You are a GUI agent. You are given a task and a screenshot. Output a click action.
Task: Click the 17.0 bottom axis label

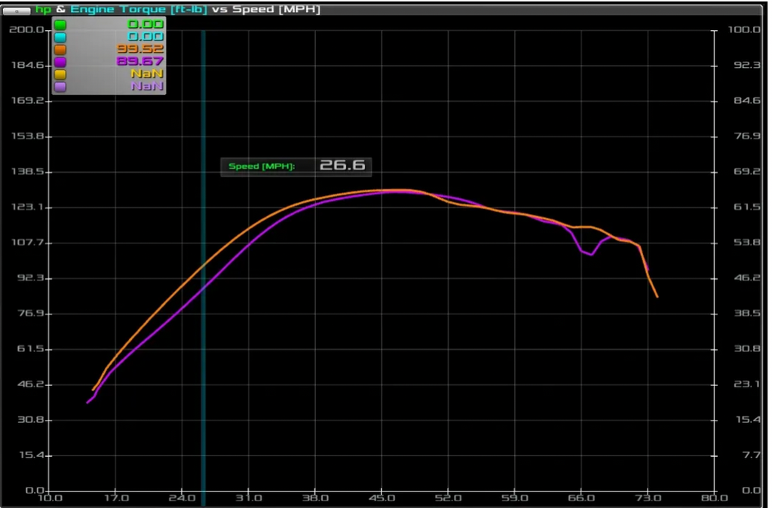116,498
